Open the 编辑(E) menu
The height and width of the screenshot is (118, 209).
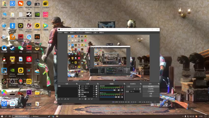(x=66, y=33)
